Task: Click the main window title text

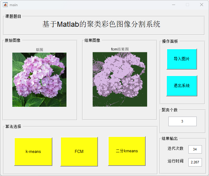Action: pos(14,5)
